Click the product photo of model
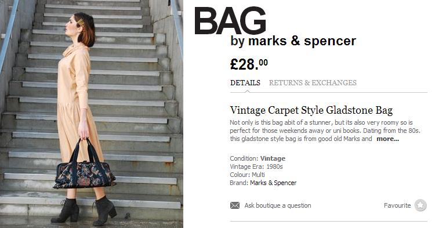The height and width of the screenshot is (228, 435). point(92,114)
